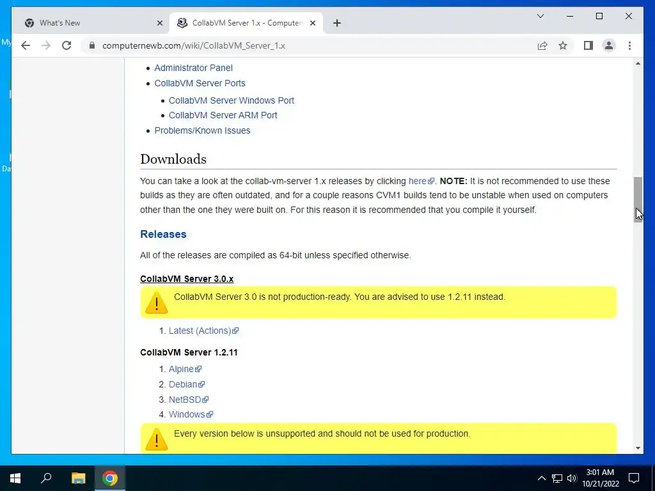Close the What's New tab
The height and width of the screenshot is (491, 655).
(x=159, y=23)
